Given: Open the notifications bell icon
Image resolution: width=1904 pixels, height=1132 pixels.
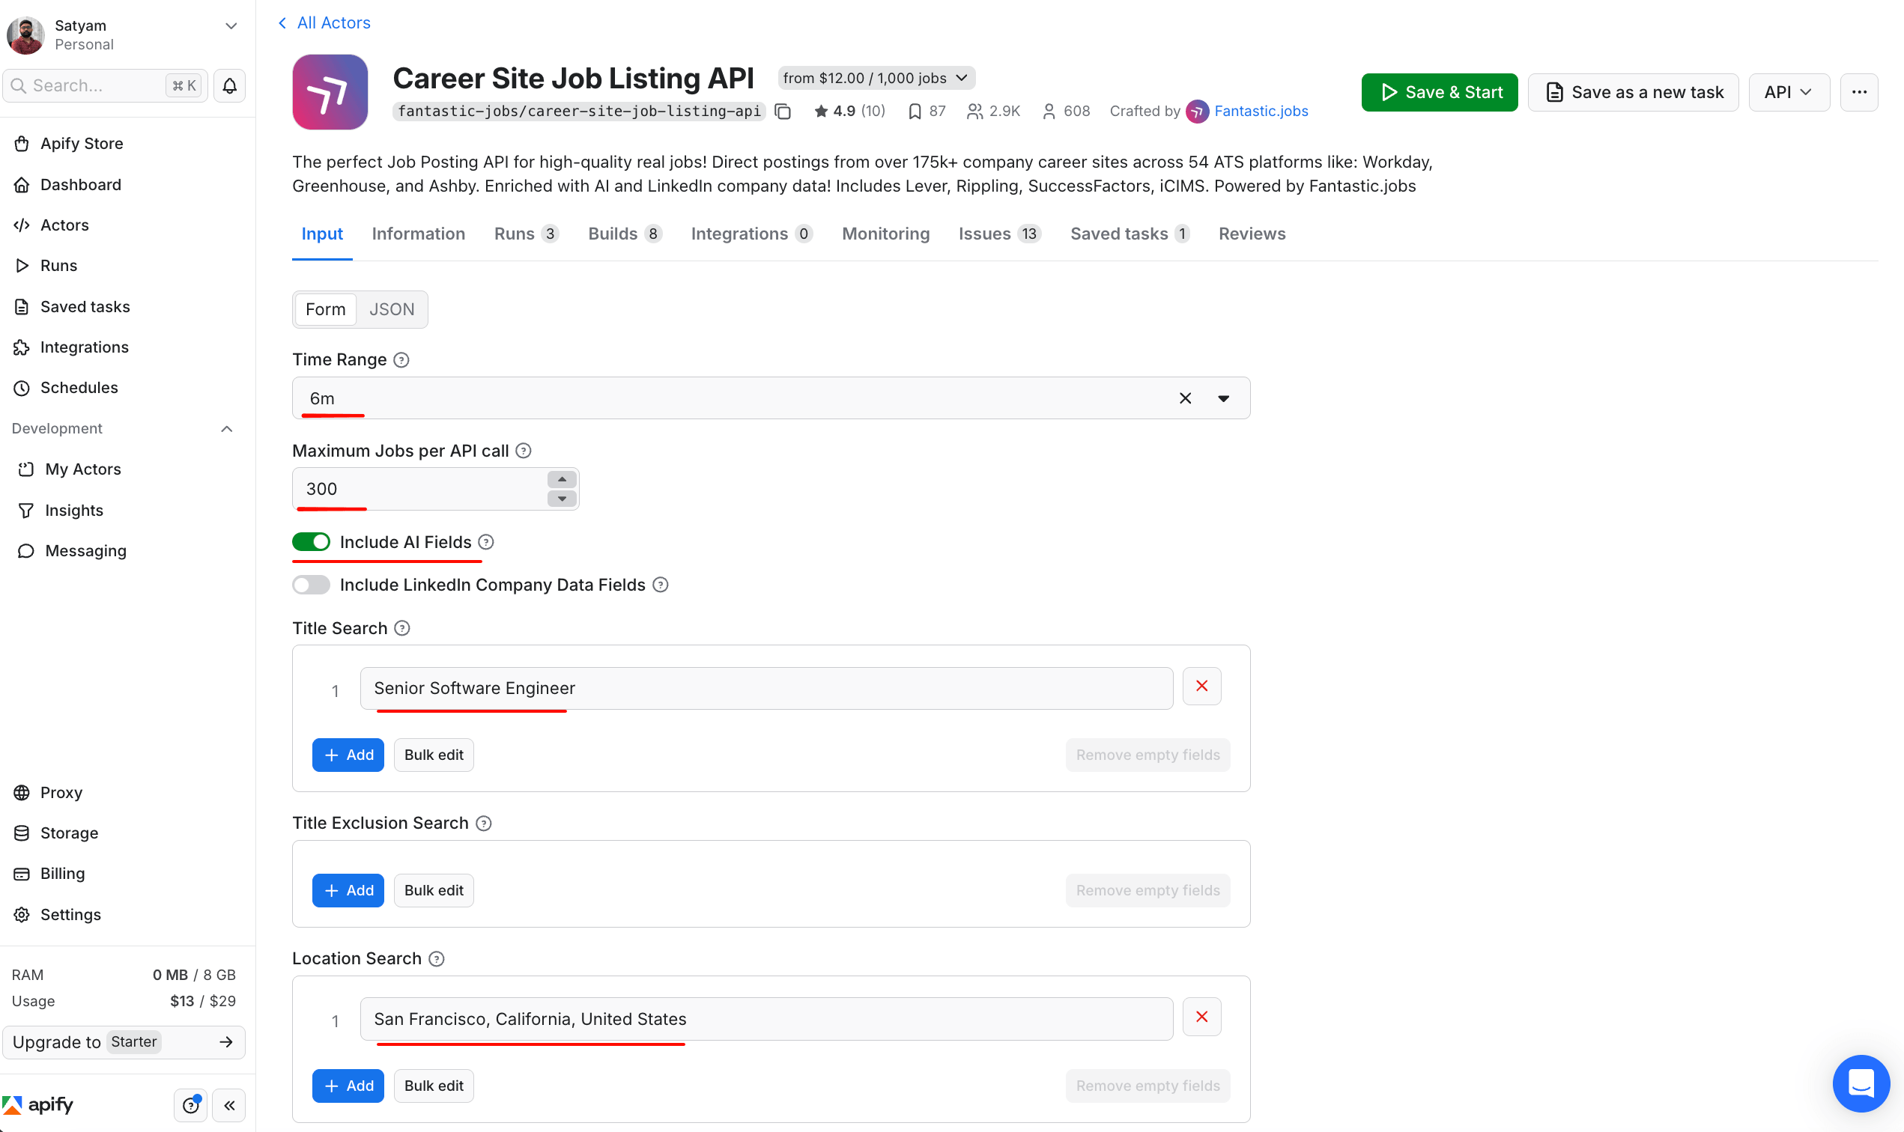Looking at the screenshot, I should click(x=229, y=85).
